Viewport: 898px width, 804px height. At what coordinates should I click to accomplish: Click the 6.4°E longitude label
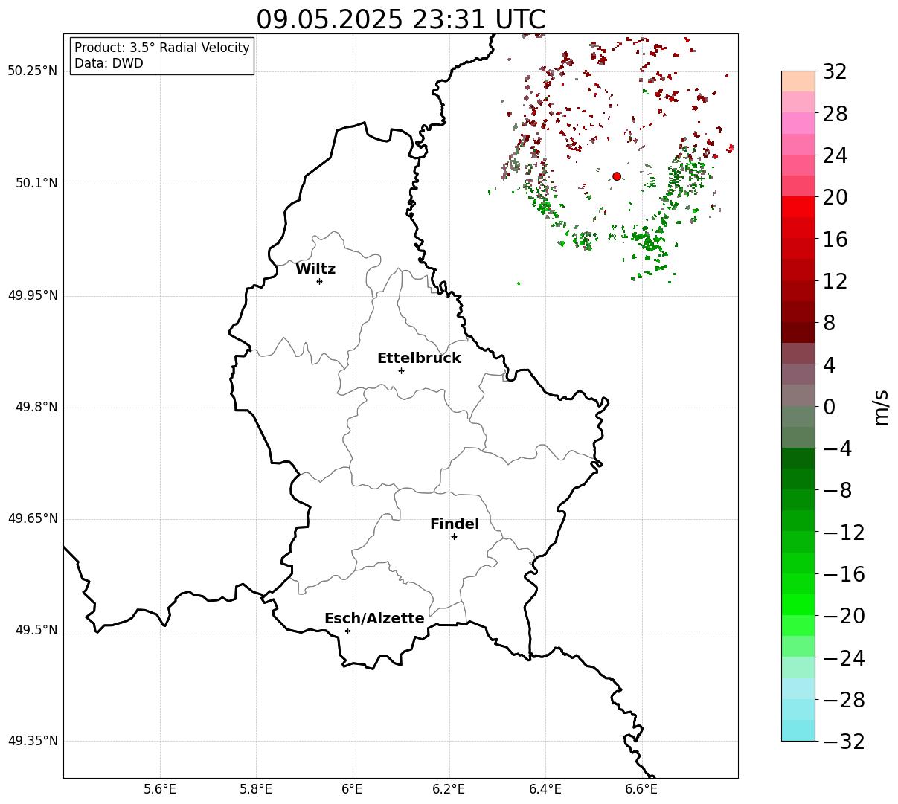tap(545, 789)
